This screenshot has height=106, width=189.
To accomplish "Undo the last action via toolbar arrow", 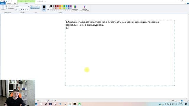I will pos(6,1).
